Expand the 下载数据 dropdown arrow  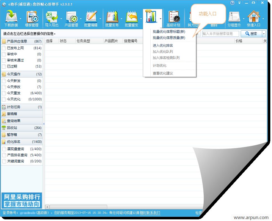21,19
